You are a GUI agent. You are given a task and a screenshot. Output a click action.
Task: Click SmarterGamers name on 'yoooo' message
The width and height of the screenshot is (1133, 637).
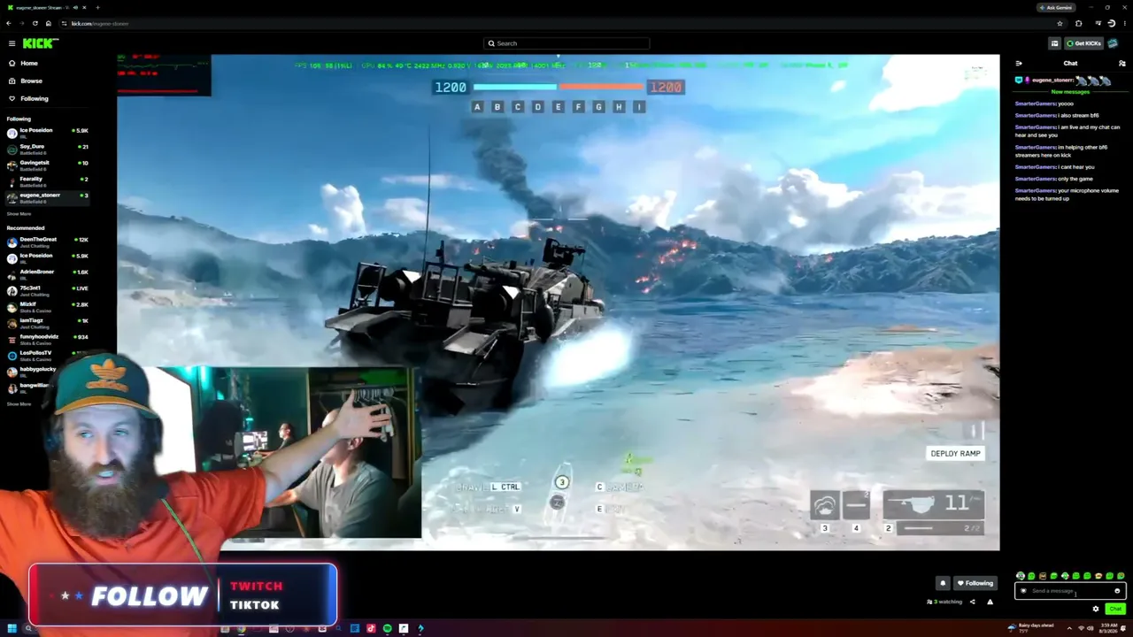pyautogui.click(x=1035, y=104)
